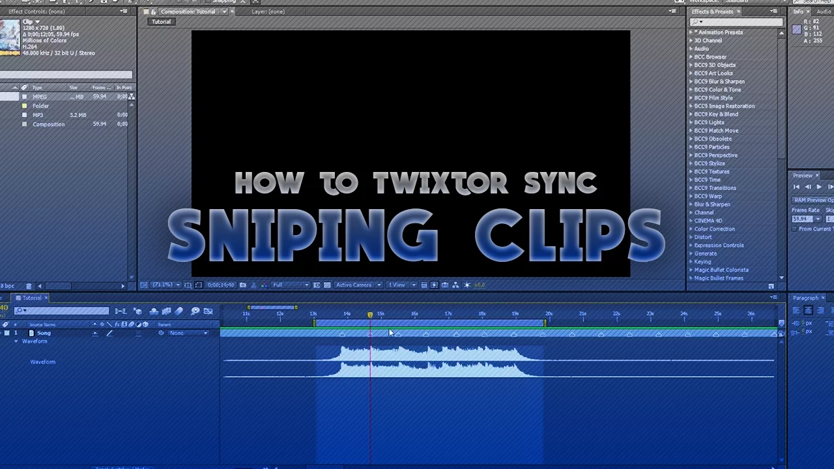Click the grid and guide options icon
This screenshot has height=469, width=834.
(x=188, y=285)
